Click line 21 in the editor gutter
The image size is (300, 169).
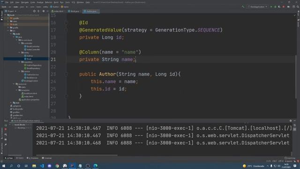pyautogui.click(x=53, y=60)
